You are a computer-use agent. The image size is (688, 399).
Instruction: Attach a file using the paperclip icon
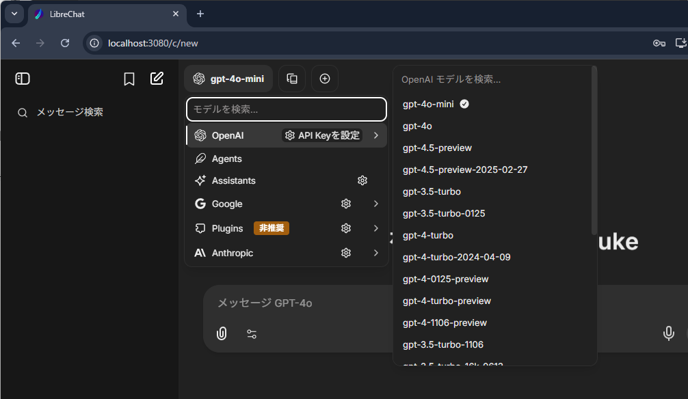click(222, 333)
